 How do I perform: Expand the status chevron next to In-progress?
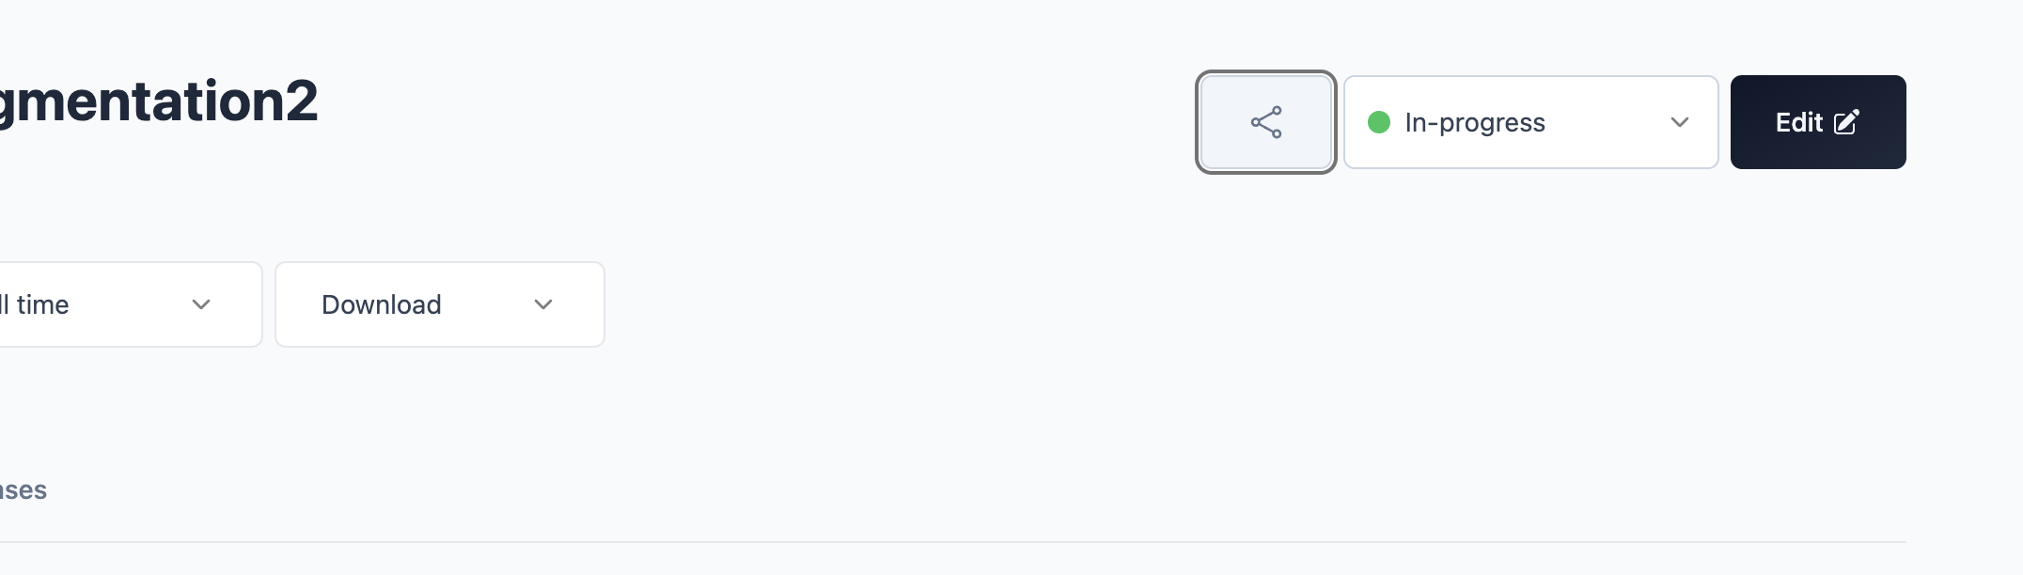pyautogui.click(x=1680, y=121)
